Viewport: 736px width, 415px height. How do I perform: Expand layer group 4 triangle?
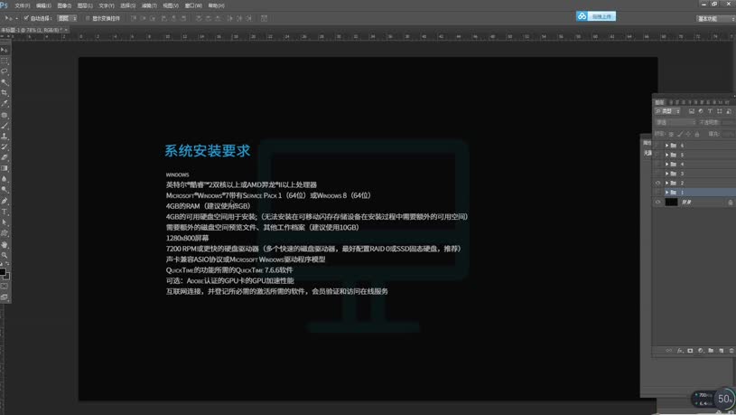(x=667, y=164)
